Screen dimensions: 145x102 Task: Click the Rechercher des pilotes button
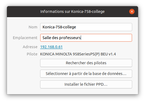(x=86, y=63)
